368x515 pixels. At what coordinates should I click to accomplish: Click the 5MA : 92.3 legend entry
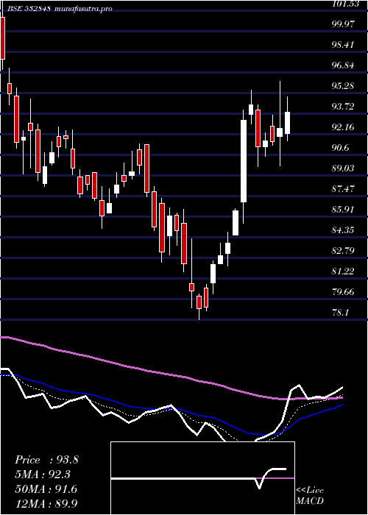pyautogui.click(x=43, y=475)
